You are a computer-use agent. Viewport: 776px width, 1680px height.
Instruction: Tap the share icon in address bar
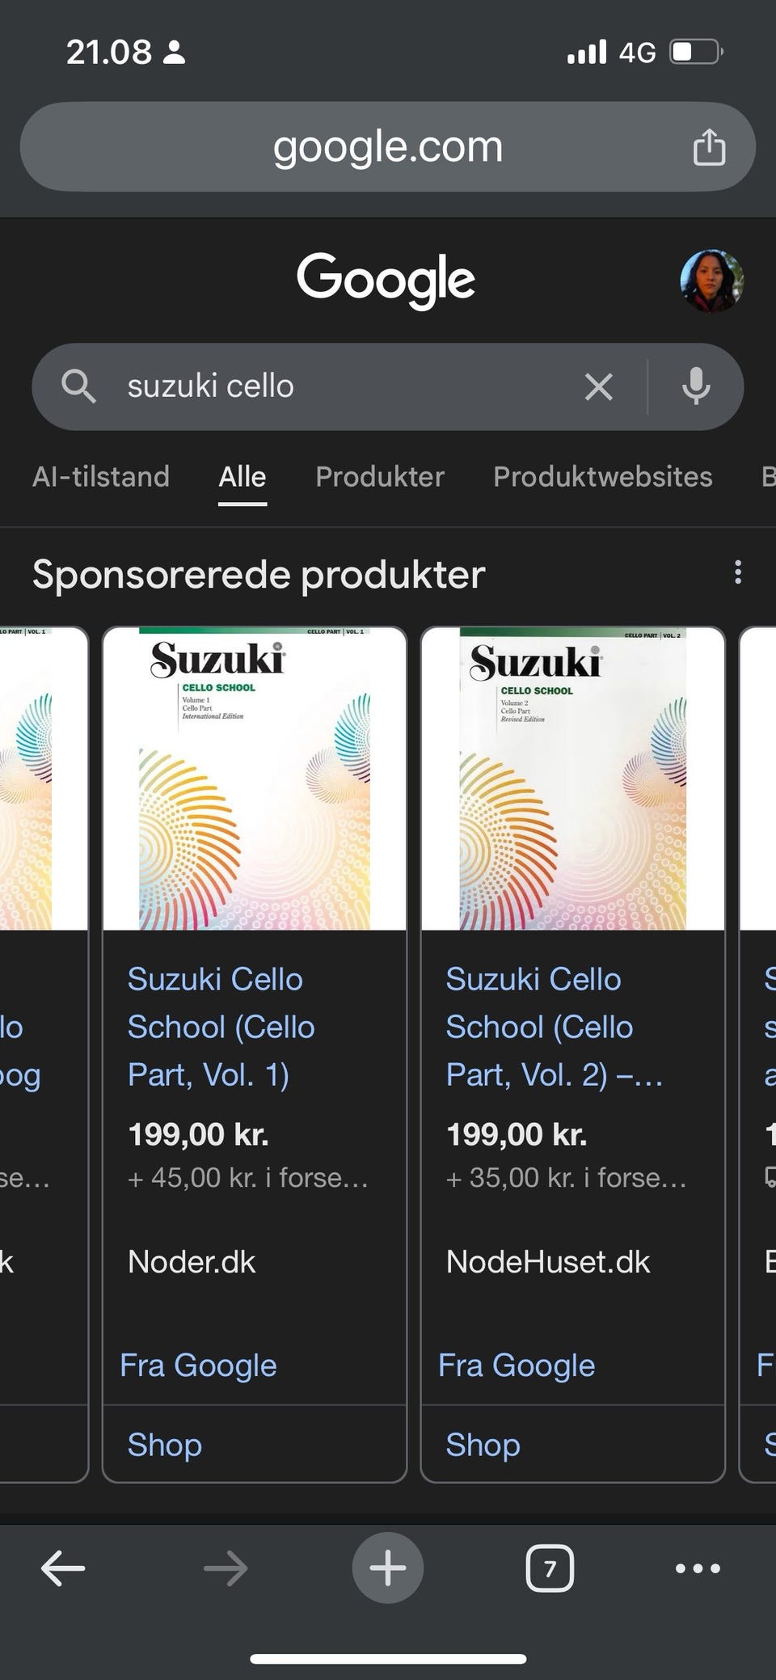(709, 147)
